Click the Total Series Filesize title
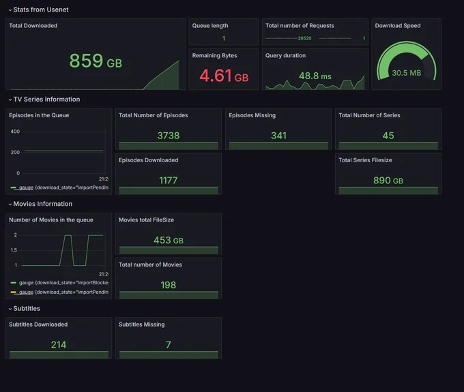The height and width of the screenshot is (392, 464). point(365,160)
